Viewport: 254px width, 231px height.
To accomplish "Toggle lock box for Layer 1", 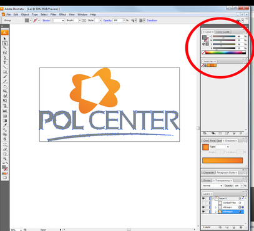I will (207, 199).
